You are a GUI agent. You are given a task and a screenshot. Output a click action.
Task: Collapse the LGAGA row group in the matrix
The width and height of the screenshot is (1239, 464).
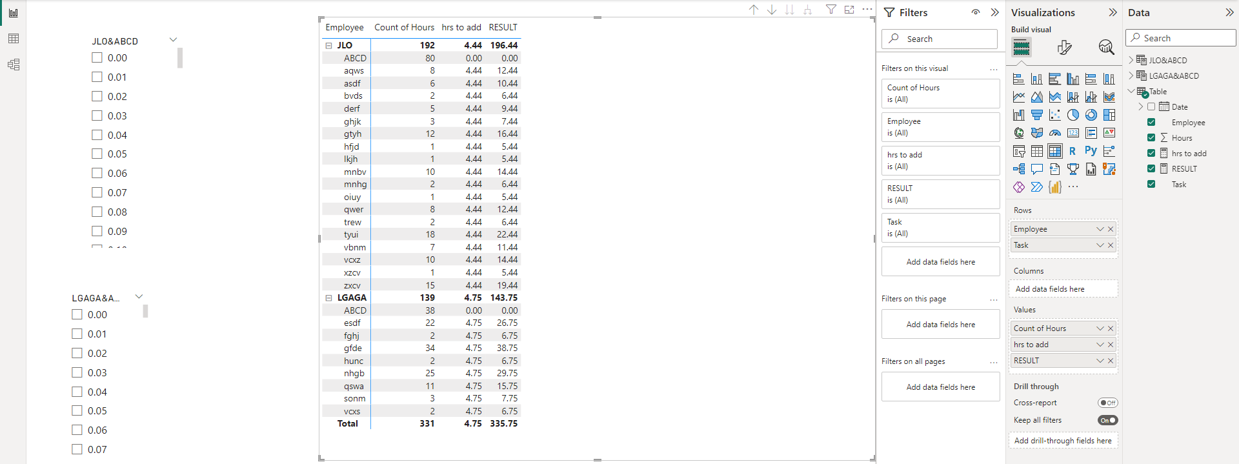[328, 298]
